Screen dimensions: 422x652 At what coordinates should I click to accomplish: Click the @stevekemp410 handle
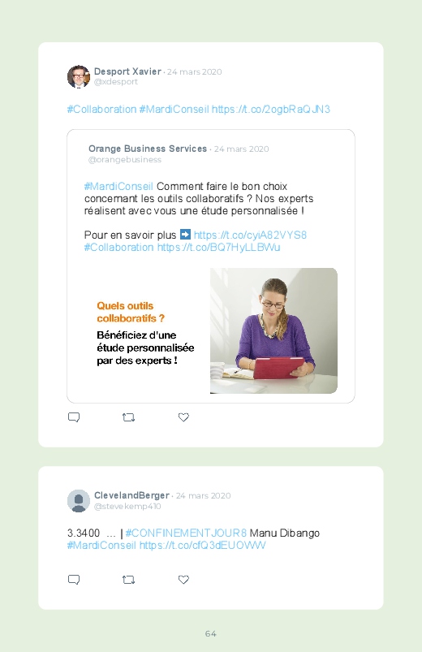tap(127, 507)
